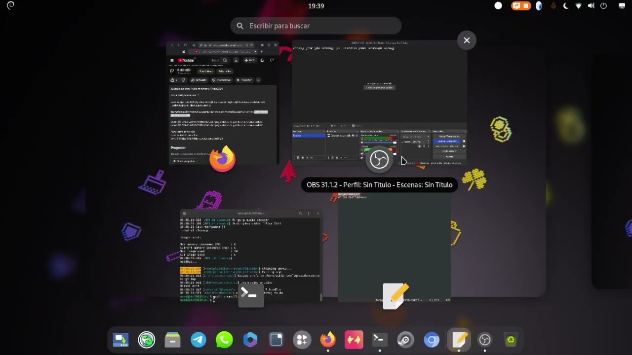Image resolution: width=632 pixels, height=355 pixels.
Task: Open the grey app-grid software icon in the dock
Action: (x=302, y=340)
